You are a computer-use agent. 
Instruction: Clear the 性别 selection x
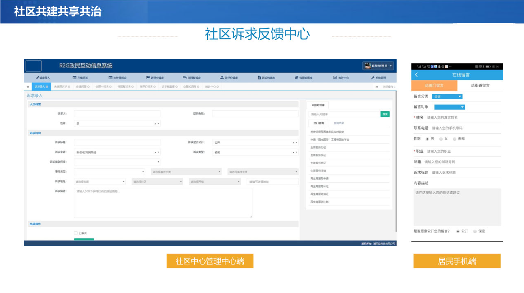(155, 123)
